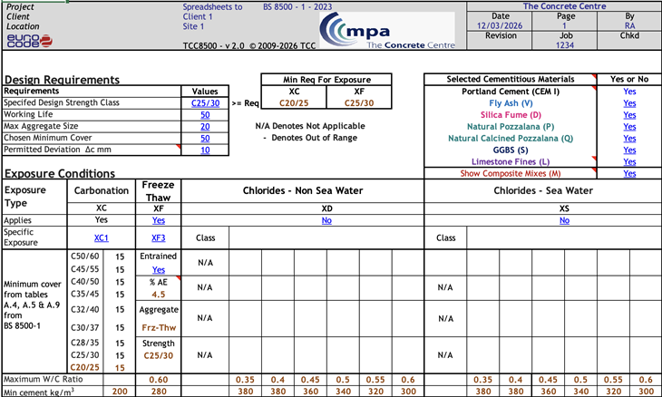Open the XF3 specific exposure selector
The width and height of the screenshot is (662, 397).
pyautogui.click(x=159, y=237)
